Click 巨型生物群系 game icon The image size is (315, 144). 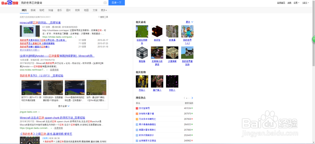point(142,31)
